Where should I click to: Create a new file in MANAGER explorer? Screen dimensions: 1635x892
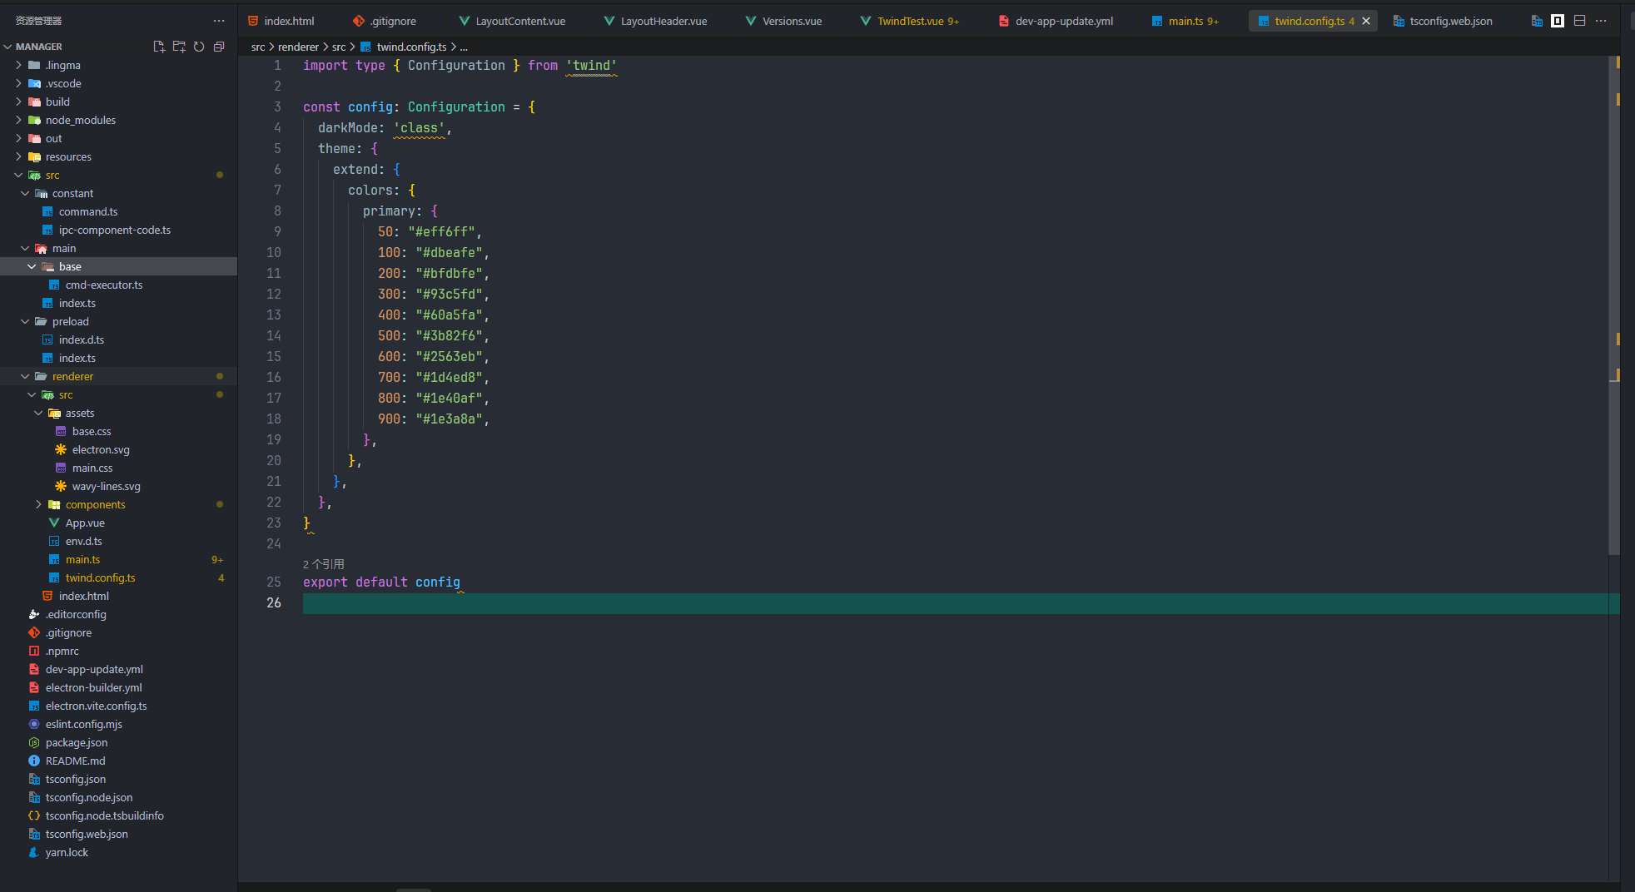pyautogui.click(x=159, y=47)
